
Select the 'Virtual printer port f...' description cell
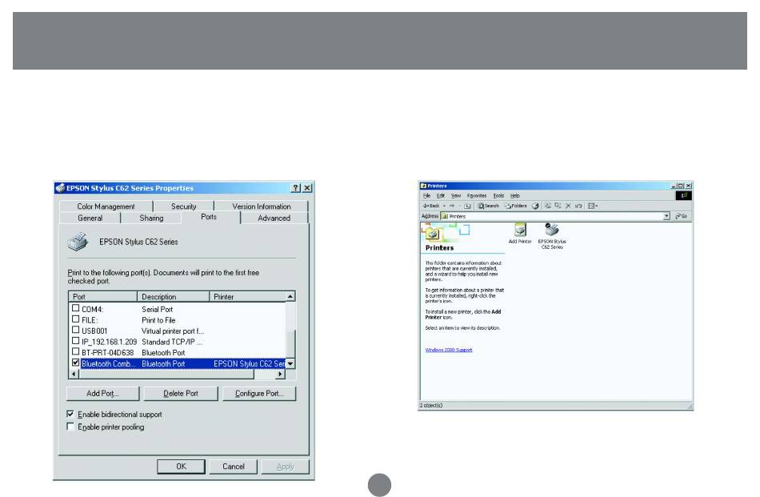click(x=173, y=331)
